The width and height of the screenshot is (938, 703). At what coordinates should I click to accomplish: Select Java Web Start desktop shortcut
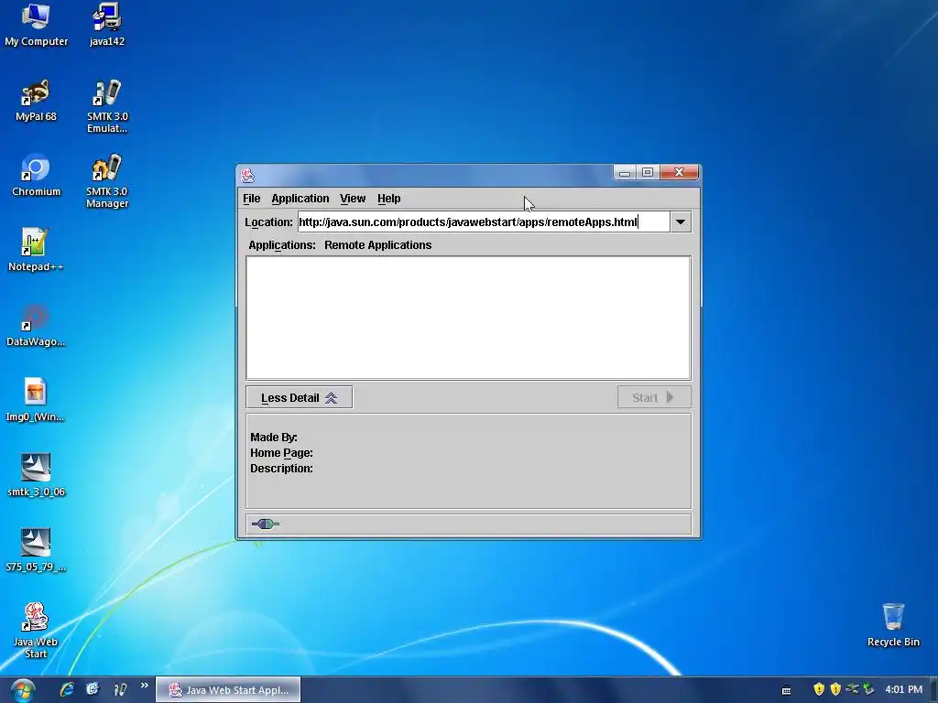pyautogui.click(x=36, y=632)
